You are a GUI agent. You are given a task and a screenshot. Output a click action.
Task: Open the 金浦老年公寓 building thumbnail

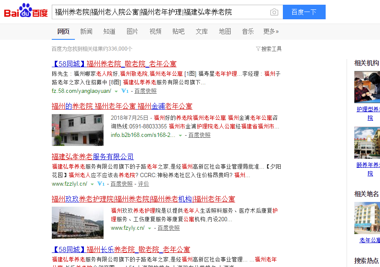click(77, 130)
